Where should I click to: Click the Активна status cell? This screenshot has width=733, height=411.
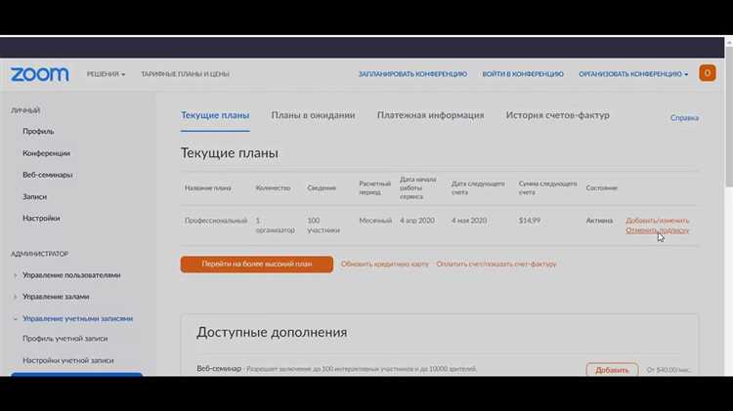(599, 221)
